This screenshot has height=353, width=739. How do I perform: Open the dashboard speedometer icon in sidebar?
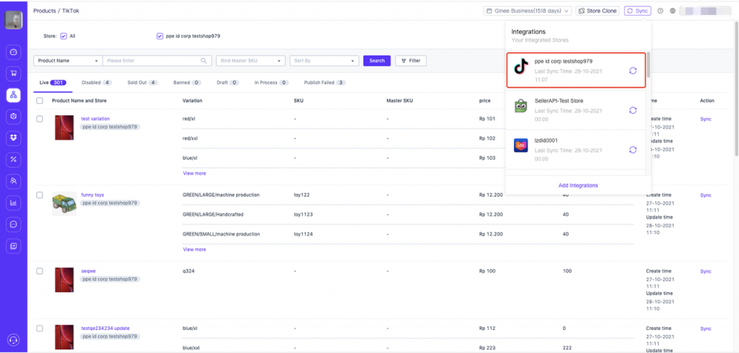coord(13,53)
